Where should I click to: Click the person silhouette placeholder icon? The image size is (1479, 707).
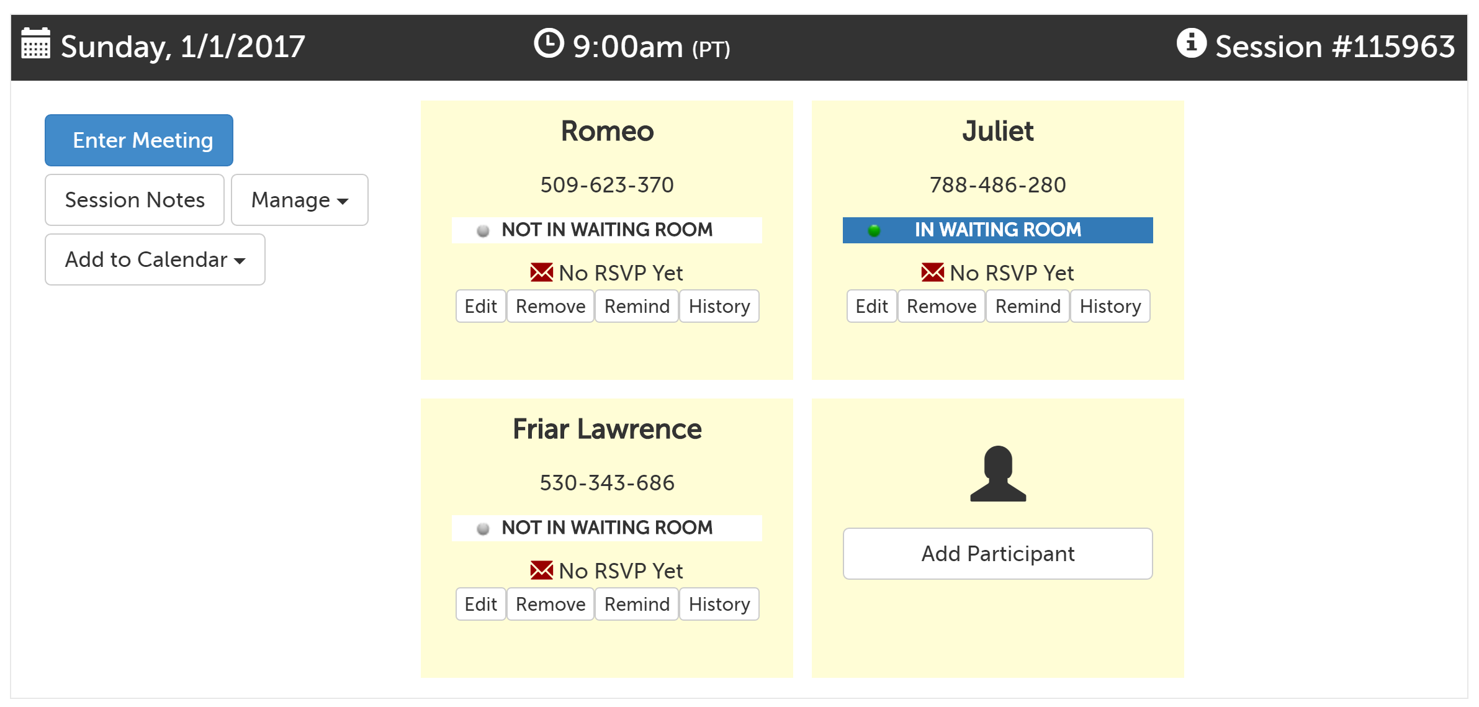(998, 474)
